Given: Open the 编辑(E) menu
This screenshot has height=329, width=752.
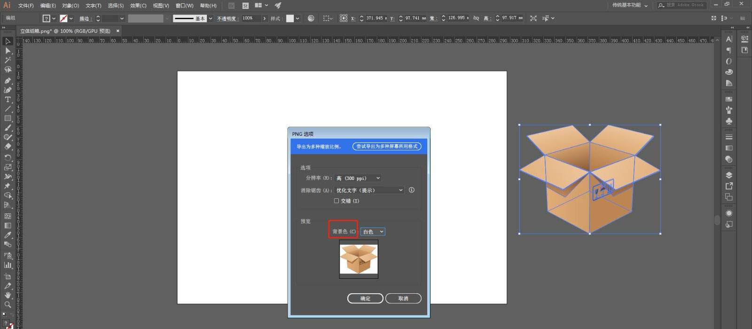Looking at the screenshot, I should (x=48, y=6).
